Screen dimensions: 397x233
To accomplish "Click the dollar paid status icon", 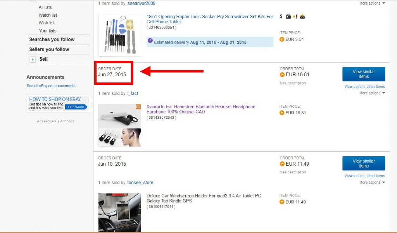I will point(281,16).
